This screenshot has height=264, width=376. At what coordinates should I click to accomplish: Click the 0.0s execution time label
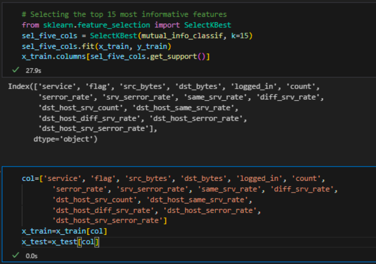pos(31,256)
